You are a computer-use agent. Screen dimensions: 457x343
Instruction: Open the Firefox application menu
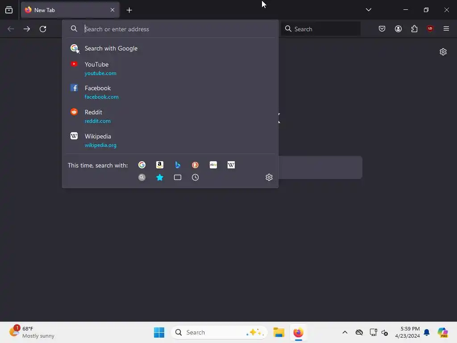click(446, 29)
